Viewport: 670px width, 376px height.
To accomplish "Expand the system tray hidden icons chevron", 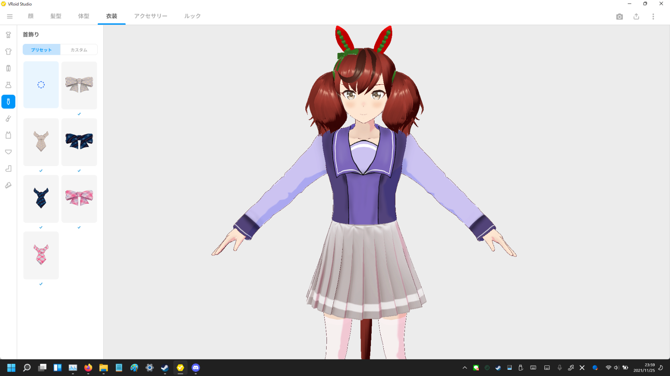I will [x=465, y=368].
